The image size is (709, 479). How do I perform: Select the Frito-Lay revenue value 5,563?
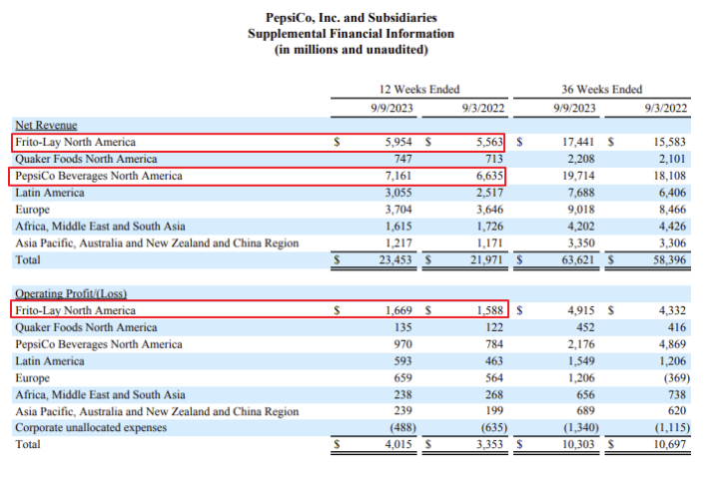pyautogui.click(x=489, y=142)
